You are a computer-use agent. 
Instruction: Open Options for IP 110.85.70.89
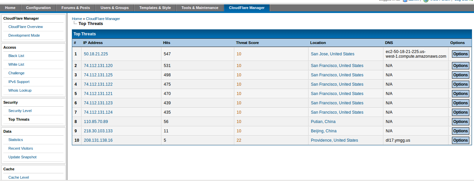click(461, 122)
